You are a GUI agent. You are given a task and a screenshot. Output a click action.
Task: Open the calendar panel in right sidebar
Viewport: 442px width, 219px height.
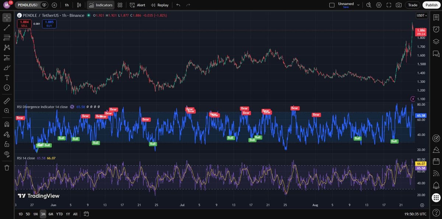(436, 161)
